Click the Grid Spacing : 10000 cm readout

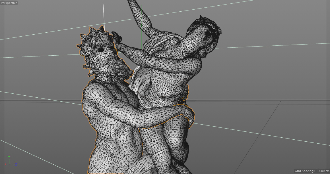312,171
